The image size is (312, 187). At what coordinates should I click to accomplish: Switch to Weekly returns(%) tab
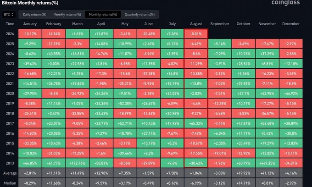coord(67,15)
